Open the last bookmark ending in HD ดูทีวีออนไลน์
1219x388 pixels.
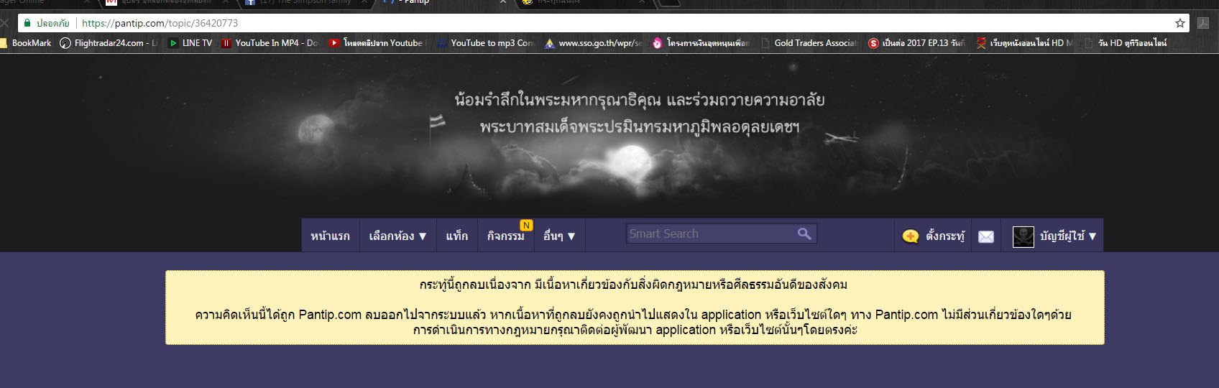click(1126, 43)
